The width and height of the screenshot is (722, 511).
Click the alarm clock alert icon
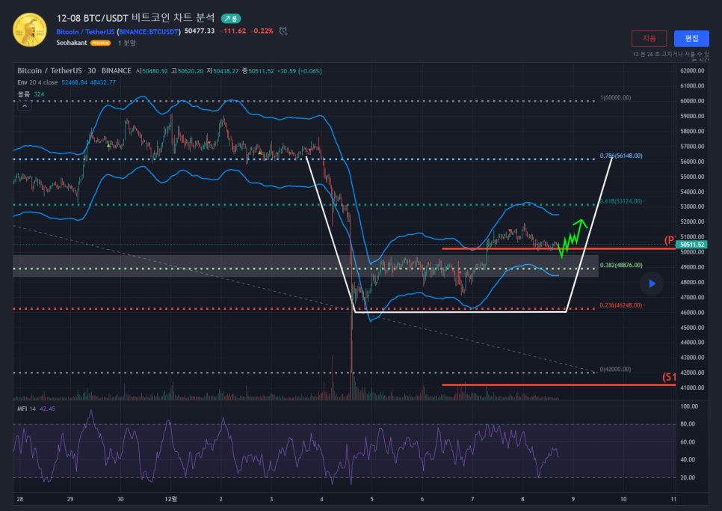pyautogui.click(x=283, y=31)
